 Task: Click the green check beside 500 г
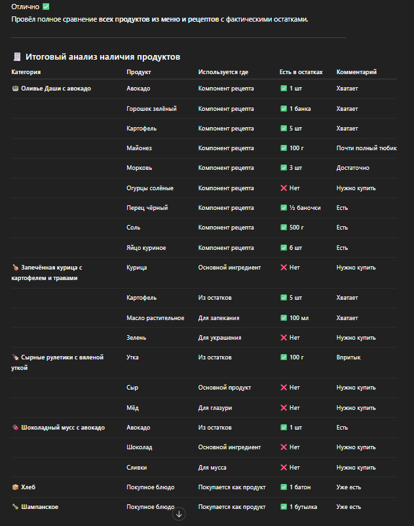click(x=284, y=228)
